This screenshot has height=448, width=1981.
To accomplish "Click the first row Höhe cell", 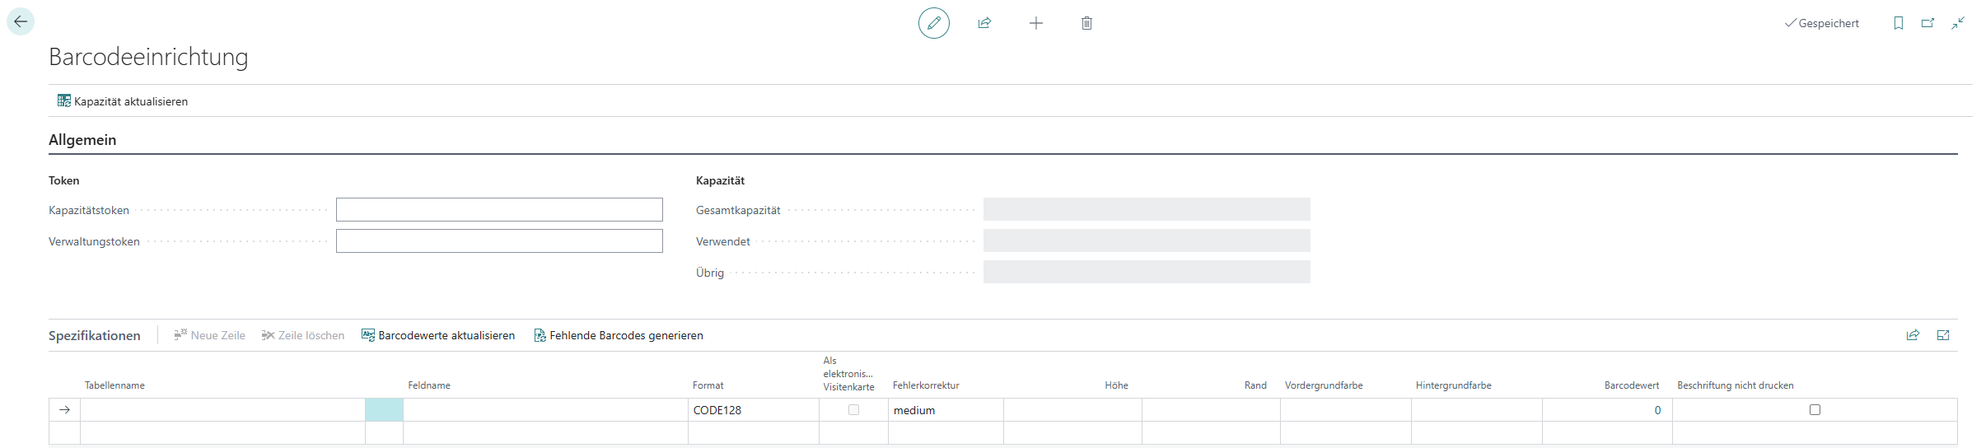I will (x=1072, y=410).
